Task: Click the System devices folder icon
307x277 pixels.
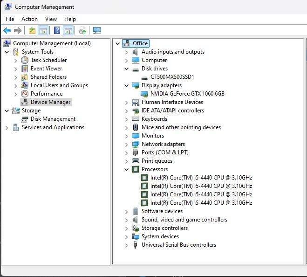Action: tap(136, 236)
